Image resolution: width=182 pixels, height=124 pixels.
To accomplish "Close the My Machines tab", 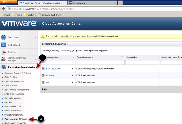I will coord(115,3).
